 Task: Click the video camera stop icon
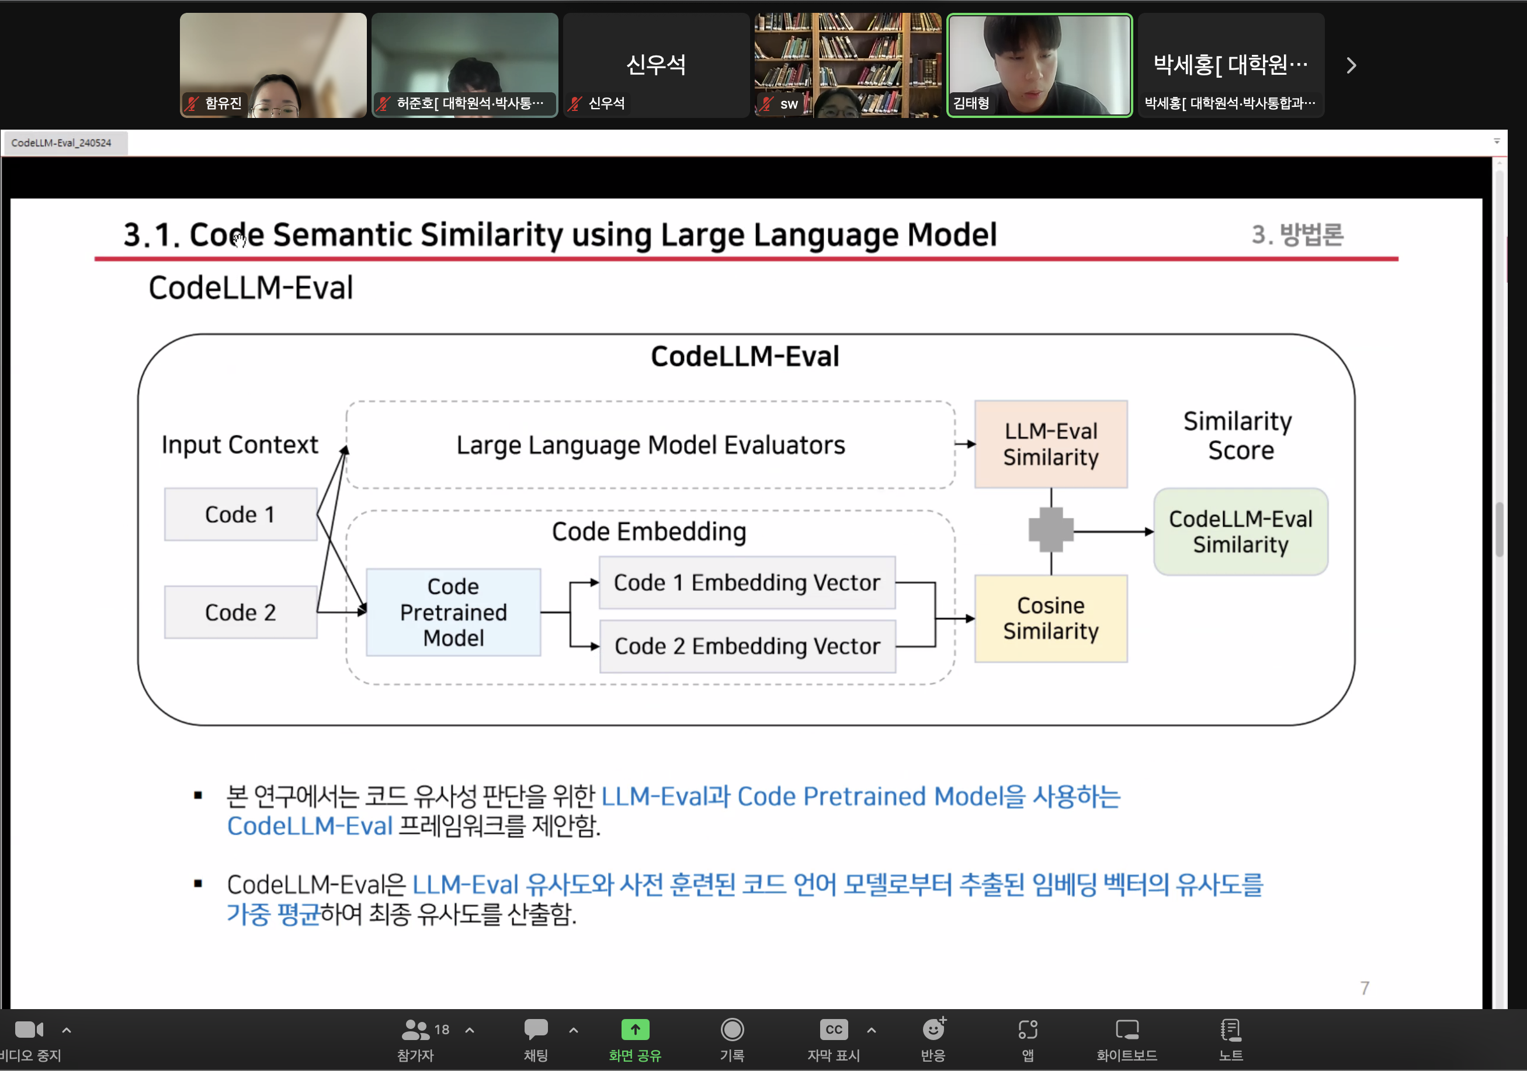coord(29,1029)
